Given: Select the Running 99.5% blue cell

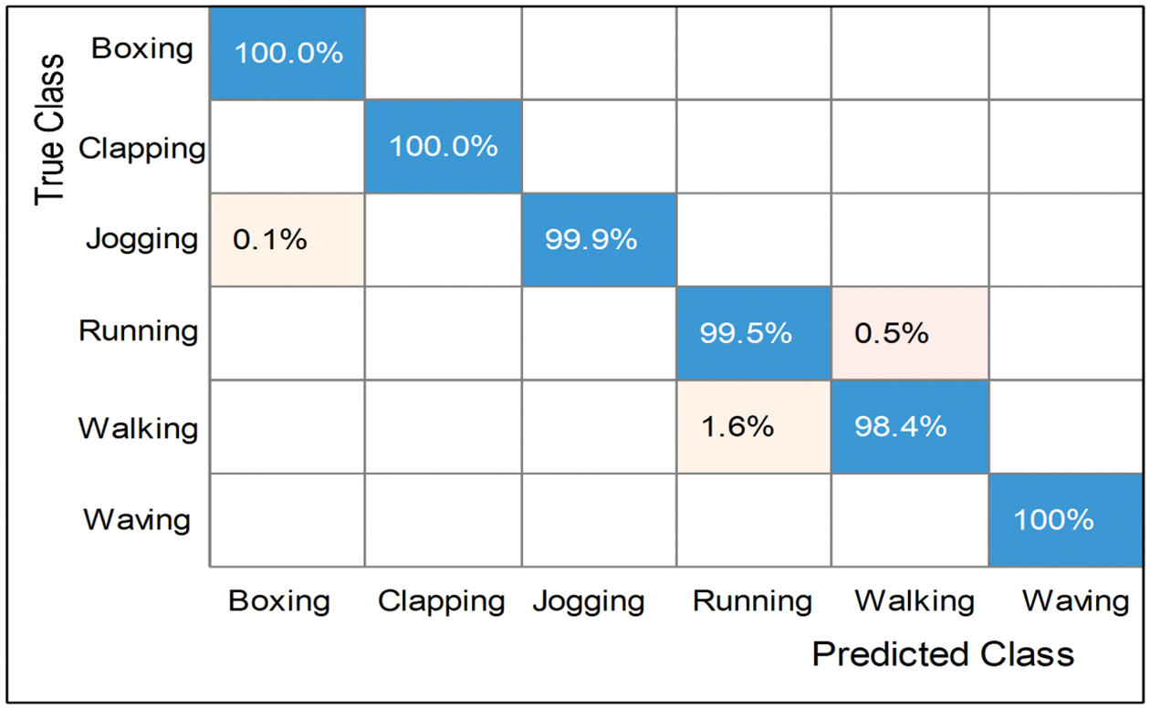Looking at the screenshot, I should coord(754,333).
